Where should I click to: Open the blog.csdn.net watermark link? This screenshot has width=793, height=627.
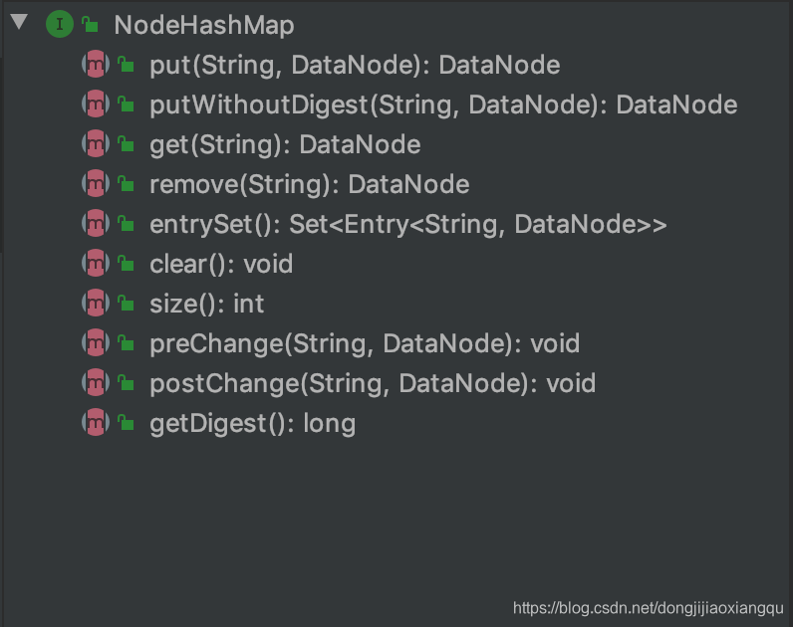pos(648,607)
